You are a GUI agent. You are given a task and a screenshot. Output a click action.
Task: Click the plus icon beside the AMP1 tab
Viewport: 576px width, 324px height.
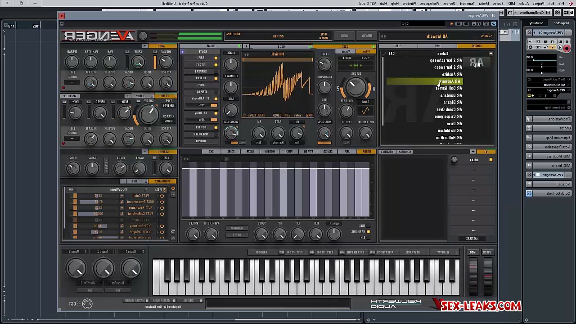coord(145,45)
